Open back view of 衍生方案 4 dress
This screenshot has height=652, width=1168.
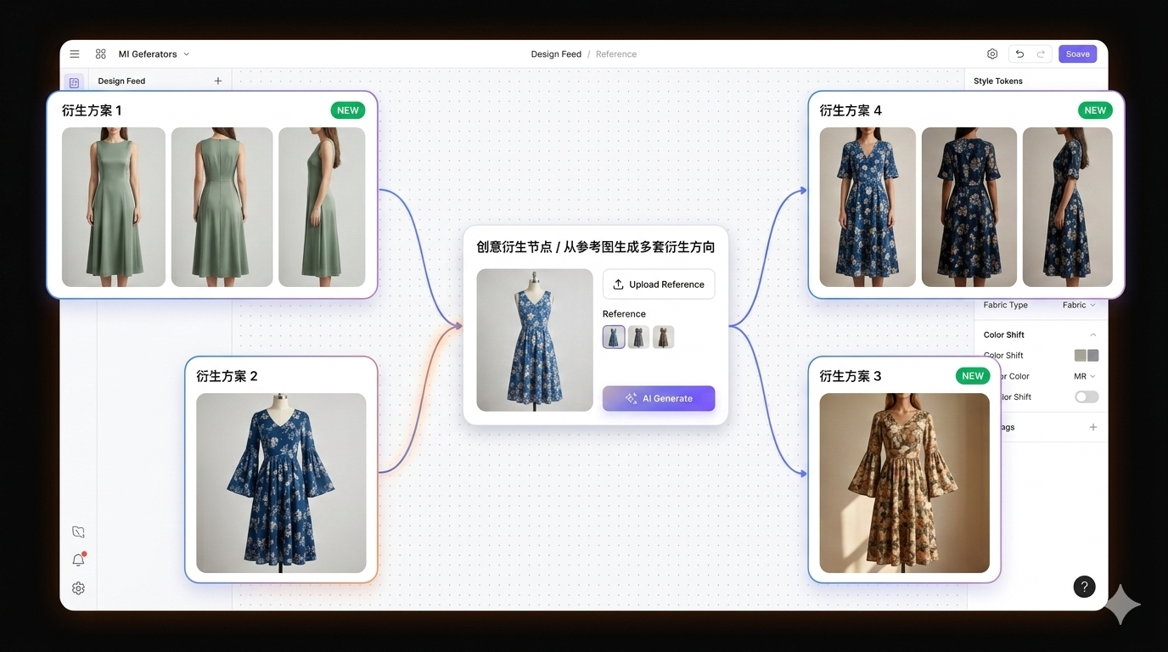point(969,207)
